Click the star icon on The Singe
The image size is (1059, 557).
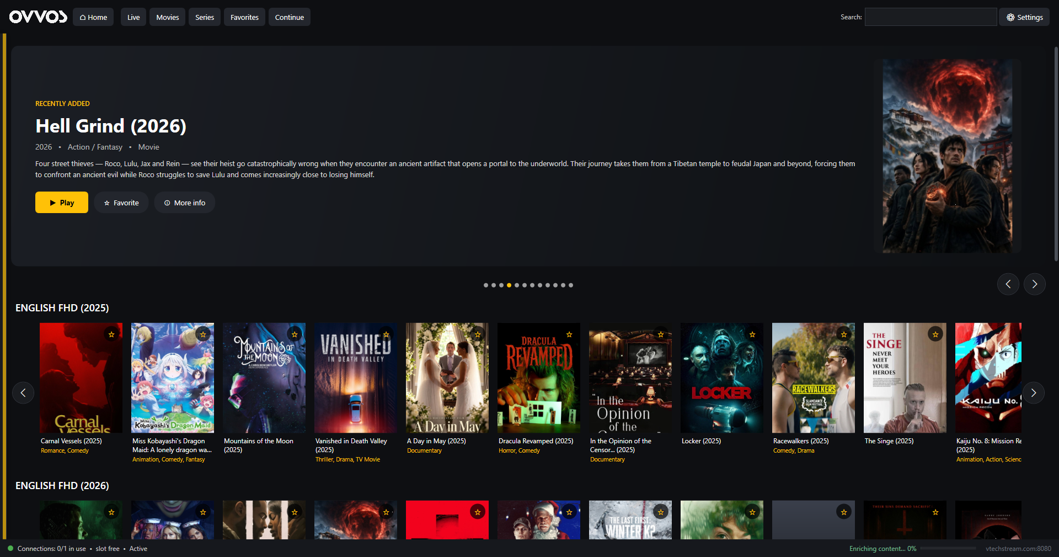pyautogui.click(x=935, y=335)
